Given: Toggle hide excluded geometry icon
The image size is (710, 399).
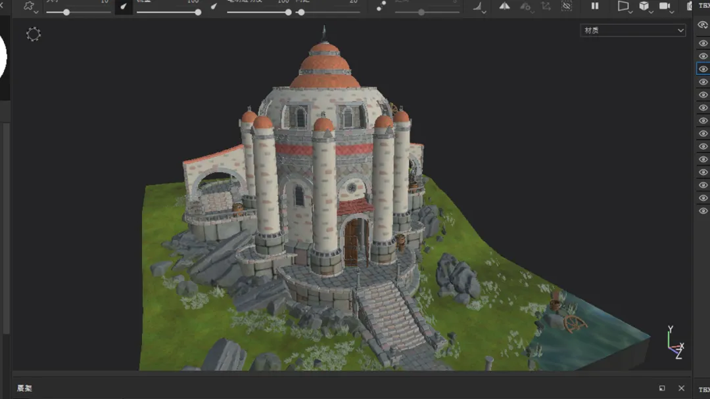Looking at the screenshot, I should [567, 6].
